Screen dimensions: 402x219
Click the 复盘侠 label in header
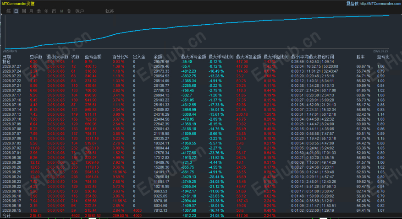point(352,4)
